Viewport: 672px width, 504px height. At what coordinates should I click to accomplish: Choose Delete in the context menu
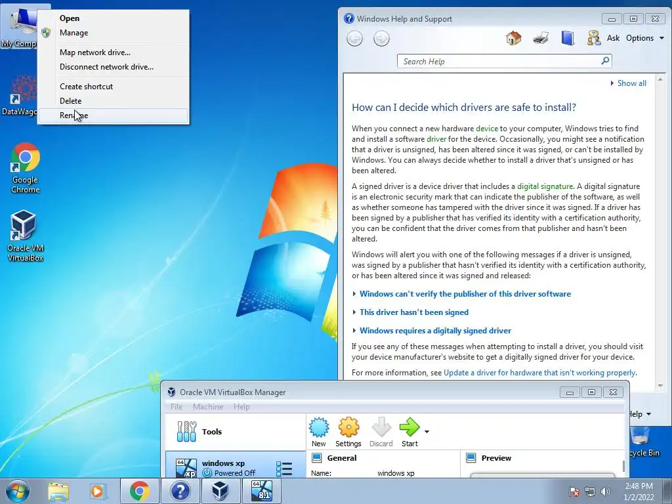113,101
